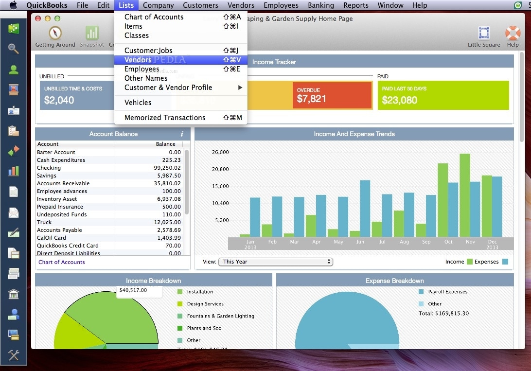Open the QuickBooks application menu
Image resolution: width=531 pixels, height=371 pixels.
[x=47, y=5]
